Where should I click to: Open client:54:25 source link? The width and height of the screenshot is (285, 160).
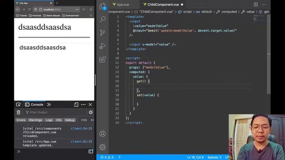[81, 128]
